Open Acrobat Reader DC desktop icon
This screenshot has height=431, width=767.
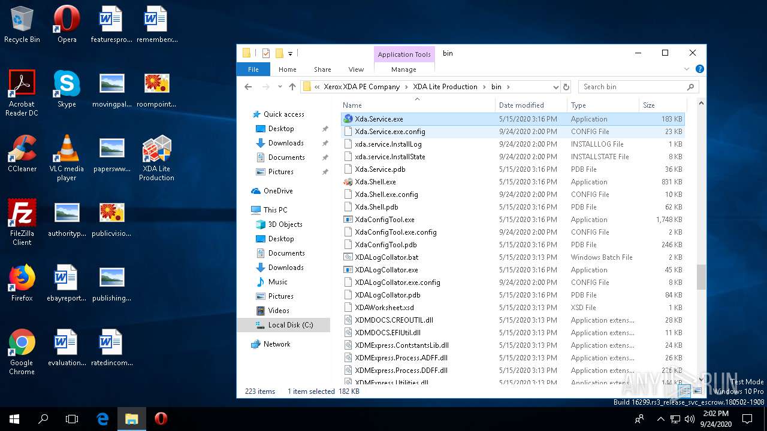click(x=22, y=93)
